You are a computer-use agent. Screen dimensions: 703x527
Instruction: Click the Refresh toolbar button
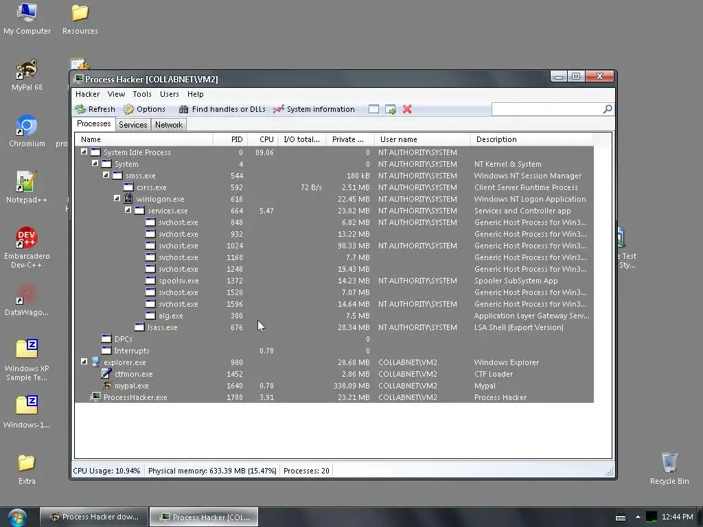[95, 109]
